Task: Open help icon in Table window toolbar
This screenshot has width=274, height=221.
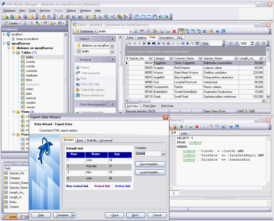Action: coord(217,31)
